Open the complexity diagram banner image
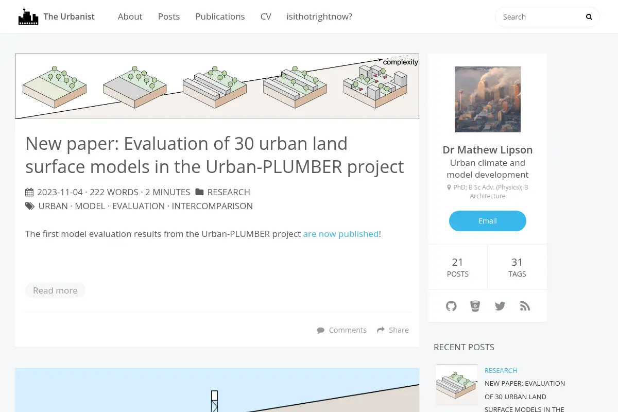This screenshot has height=412, width=618. click(x=217, y=86)
